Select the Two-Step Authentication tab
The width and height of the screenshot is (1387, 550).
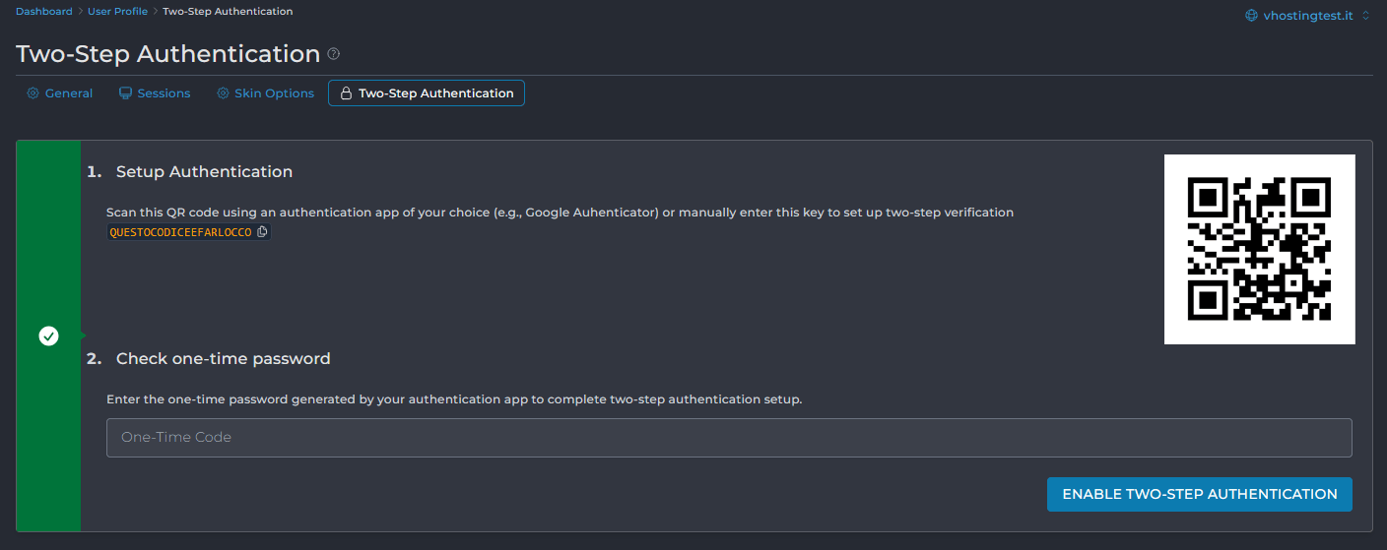tap(427, 93)
